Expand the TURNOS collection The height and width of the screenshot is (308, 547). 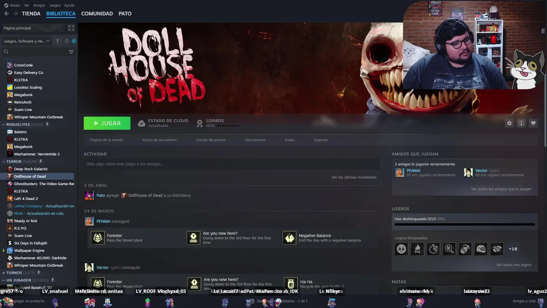point(3,272)
